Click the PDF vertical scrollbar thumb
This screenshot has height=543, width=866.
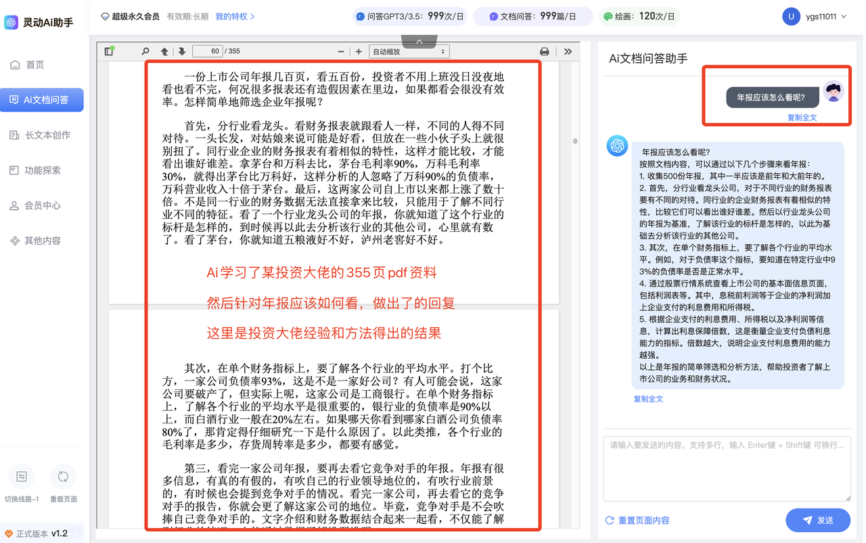[x=575, y=141]
